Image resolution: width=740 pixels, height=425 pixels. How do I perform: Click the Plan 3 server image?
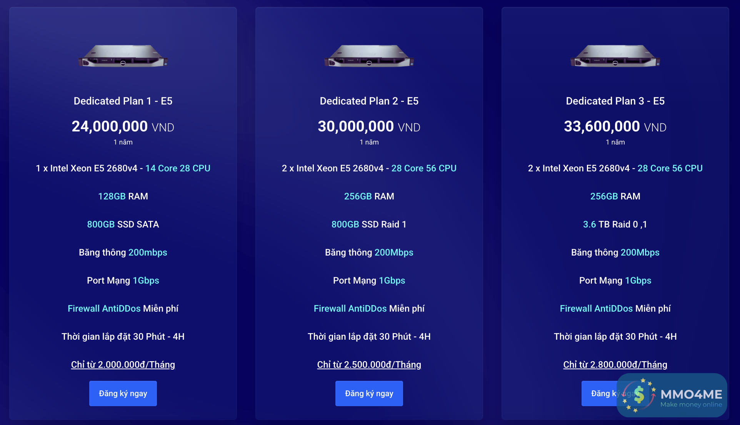[615, 56]
